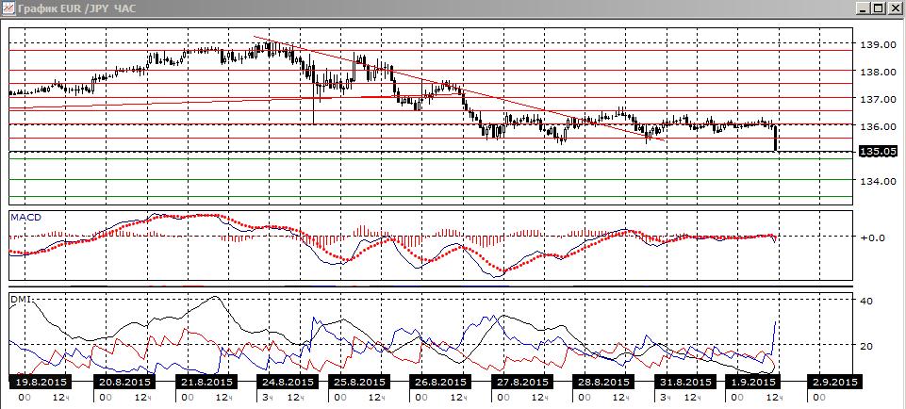Click the date marker 24.8.2015

pyautogui.click(x=286, y=383)
